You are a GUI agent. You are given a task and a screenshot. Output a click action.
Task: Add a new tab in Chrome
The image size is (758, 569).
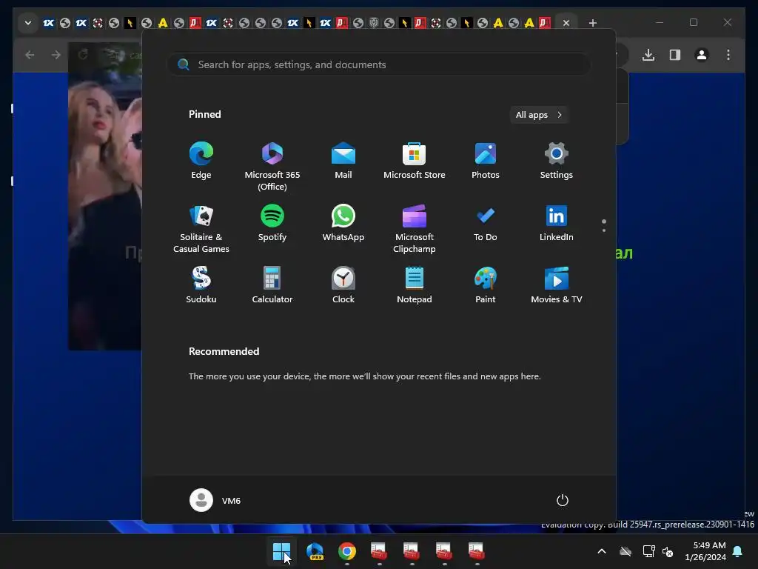[593, 23]
